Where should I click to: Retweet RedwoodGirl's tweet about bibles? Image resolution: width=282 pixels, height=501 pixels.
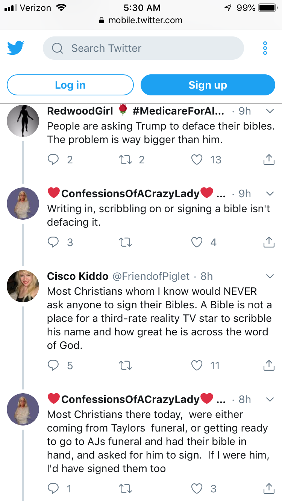tap(125, 160)
